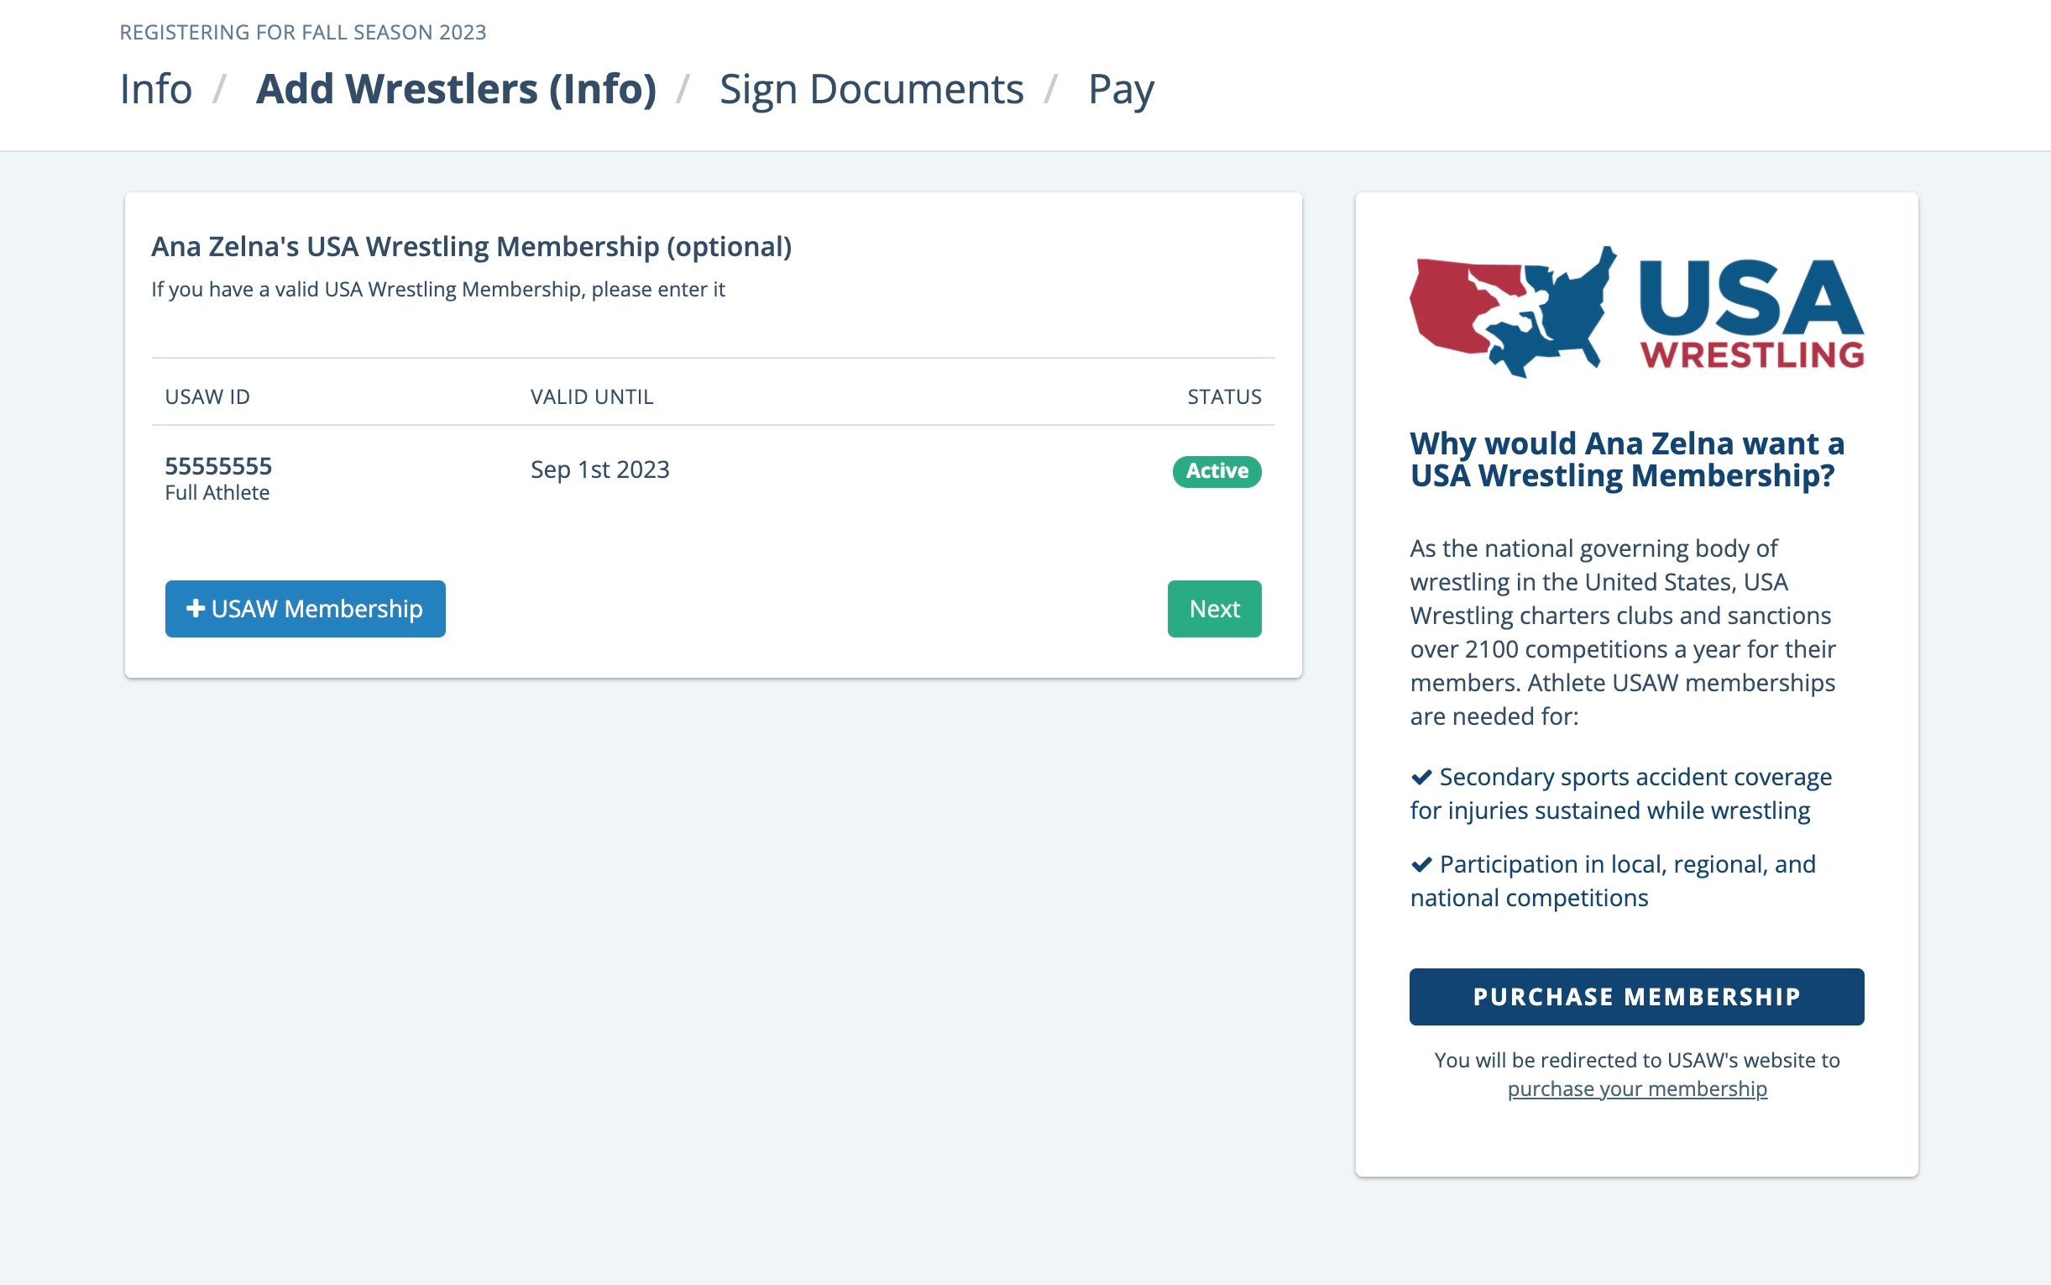The width and height of the screenshot is (2051, 1285).
Task: Open the Sign Documents step
Action: (x=871, y=89)
